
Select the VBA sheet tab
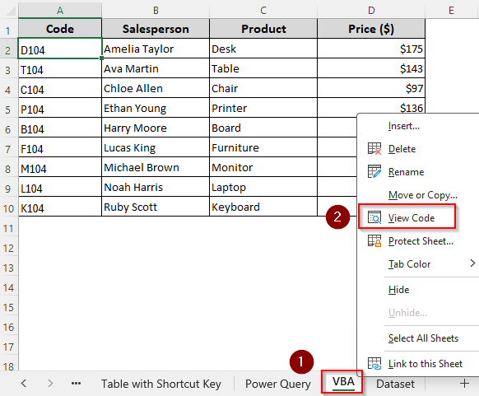[x=343, y=382]
